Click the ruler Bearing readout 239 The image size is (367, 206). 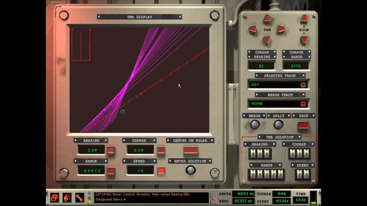tap(92, 150)
